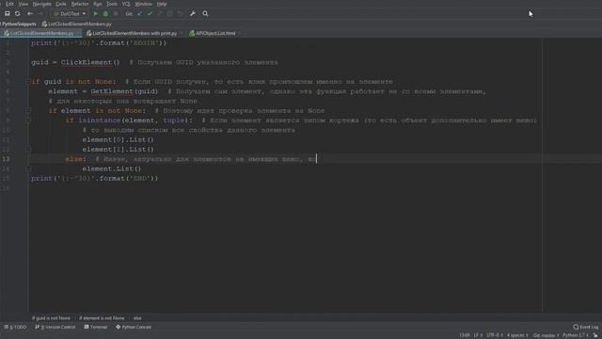Close the APIObject.List.html tab
Screen dimensions: 602x339
click(239, 34)
